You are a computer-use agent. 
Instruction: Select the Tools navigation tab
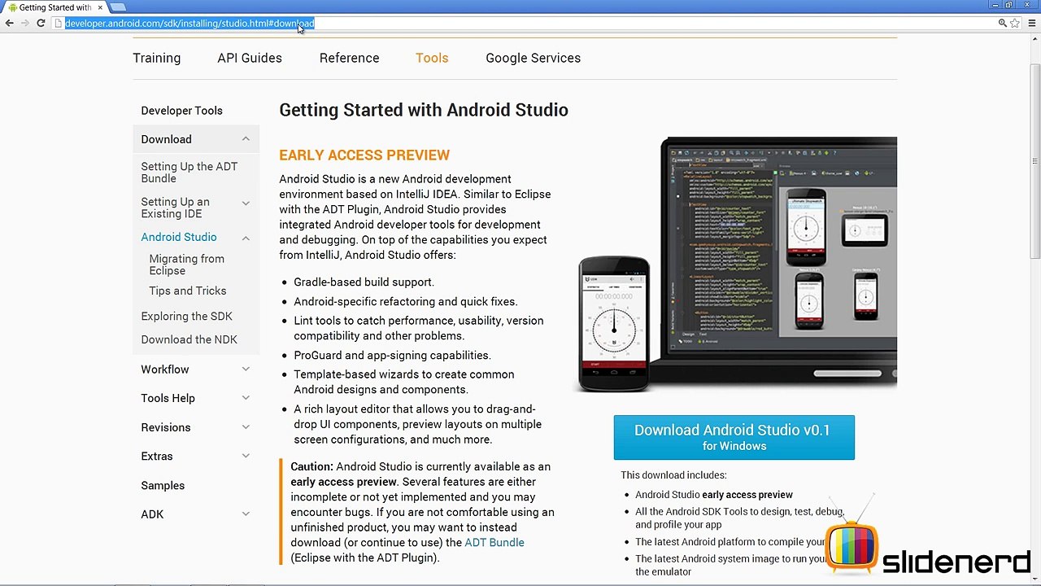click(432, 58)
